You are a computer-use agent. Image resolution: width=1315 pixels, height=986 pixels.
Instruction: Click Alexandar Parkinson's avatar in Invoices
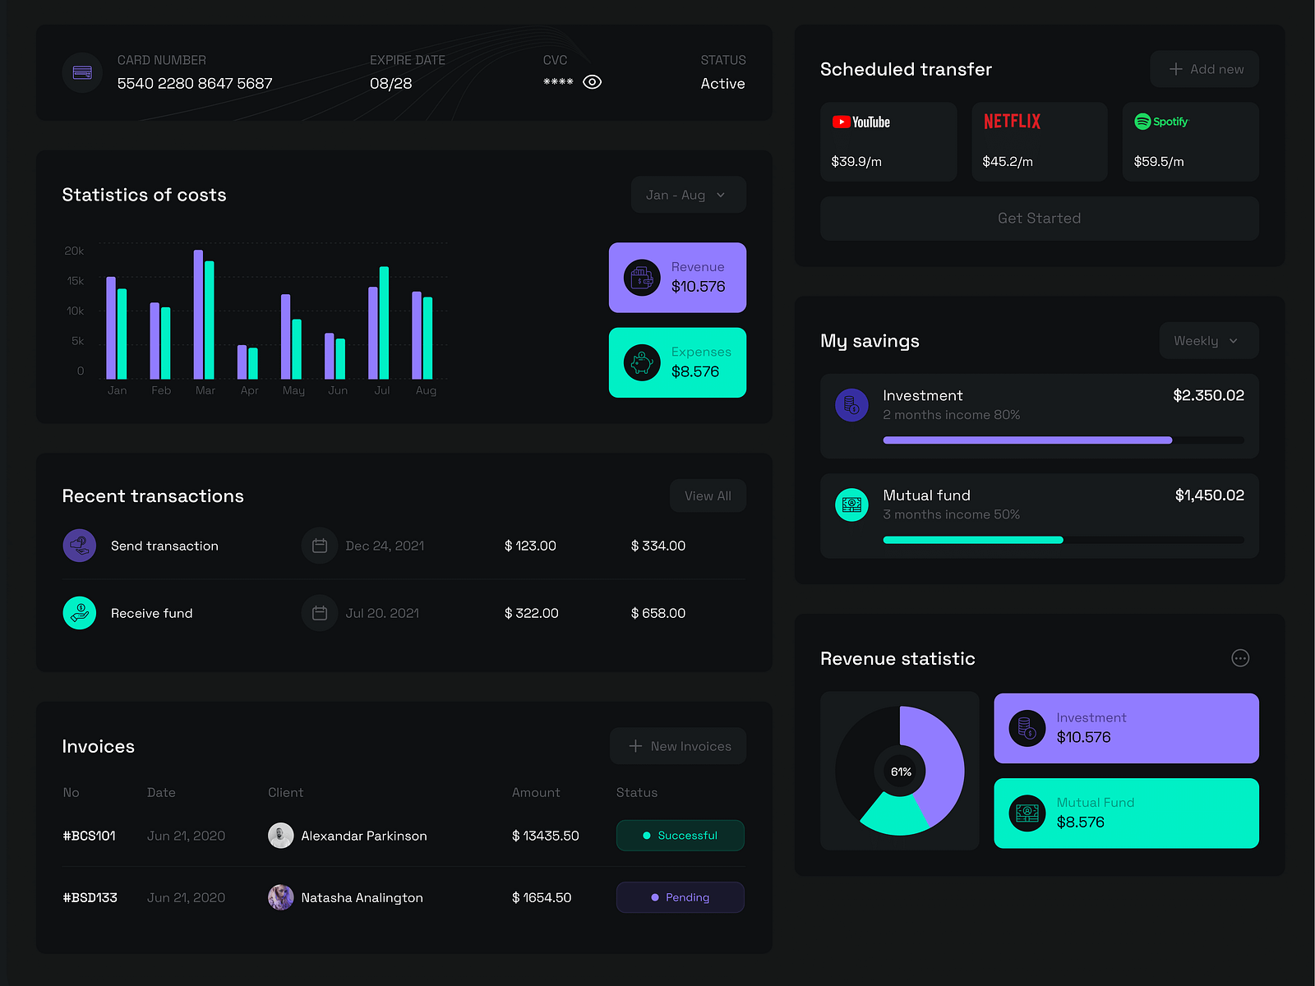coord(281,835)
